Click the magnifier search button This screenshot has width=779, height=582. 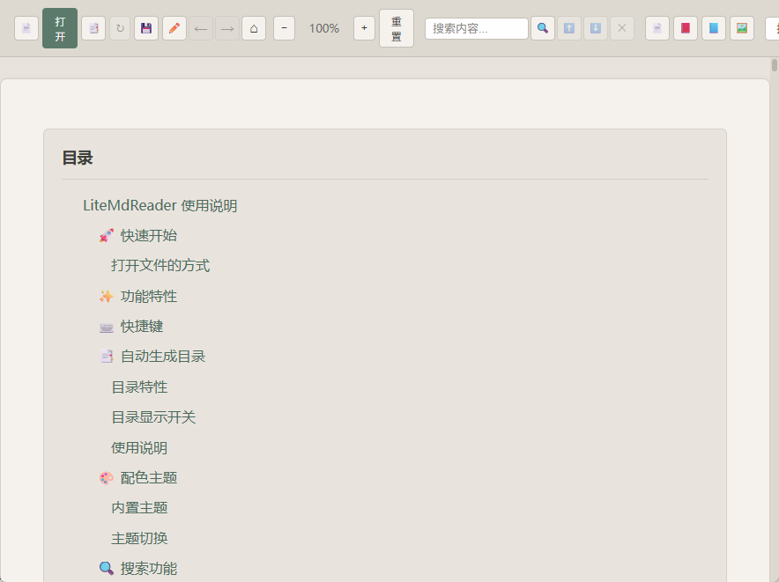point(543,28)
